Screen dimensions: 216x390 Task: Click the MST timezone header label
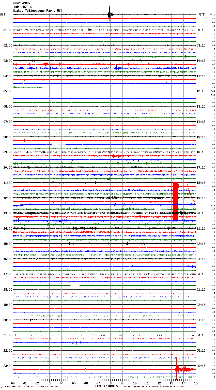[x=3, y=14]
